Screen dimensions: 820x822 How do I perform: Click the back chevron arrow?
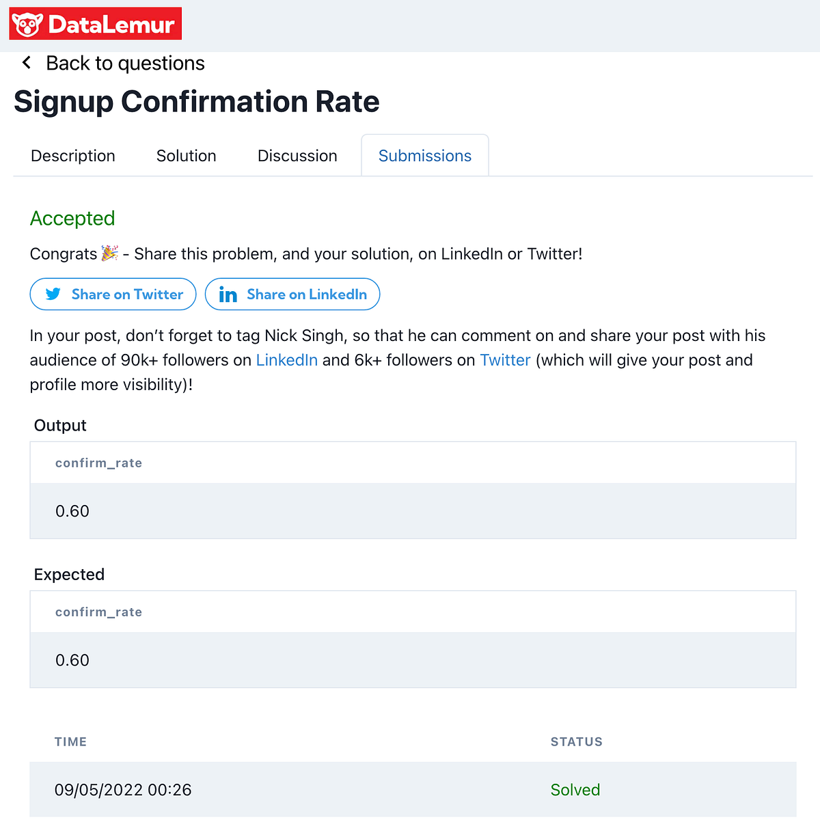point(26,62)
